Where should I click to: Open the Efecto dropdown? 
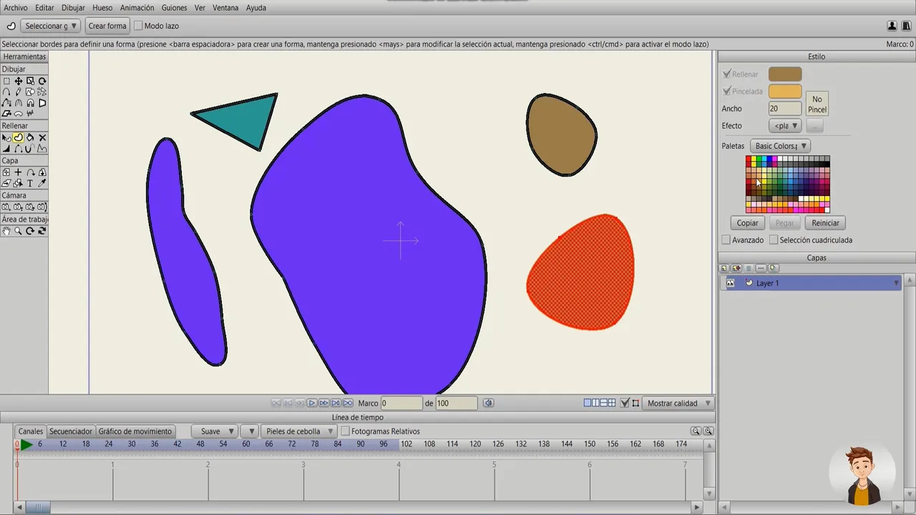pos(785,126)
